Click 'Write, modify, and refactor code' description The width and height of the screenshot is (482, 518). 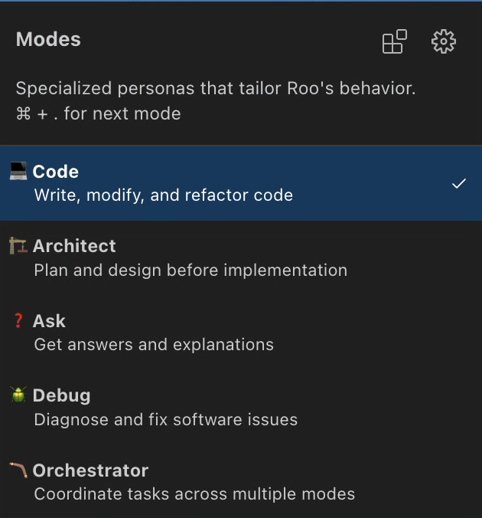tap(163, 195)
